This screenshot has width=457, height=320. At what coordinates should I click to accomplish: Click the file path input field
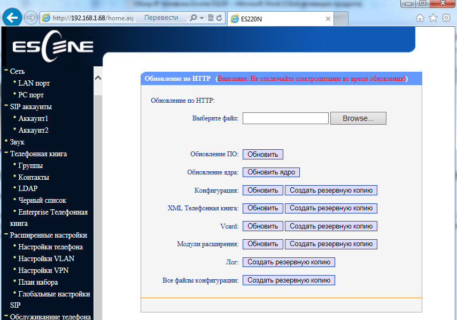285,118
